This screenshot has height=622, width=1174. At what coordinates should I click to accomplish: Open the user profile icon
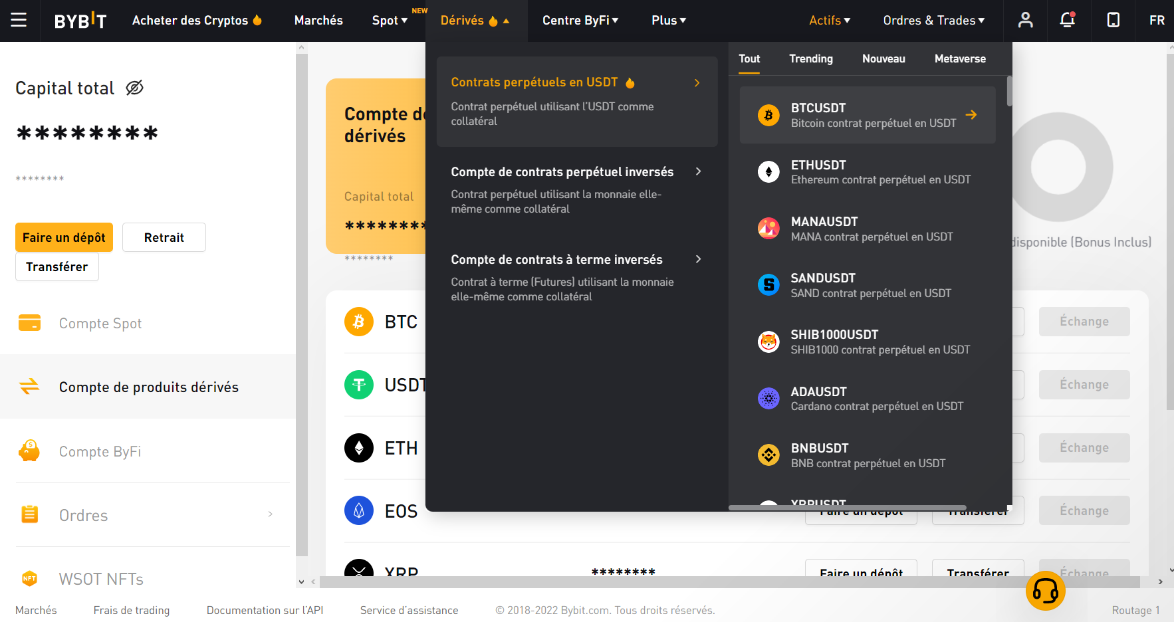tap(1026, 20)
